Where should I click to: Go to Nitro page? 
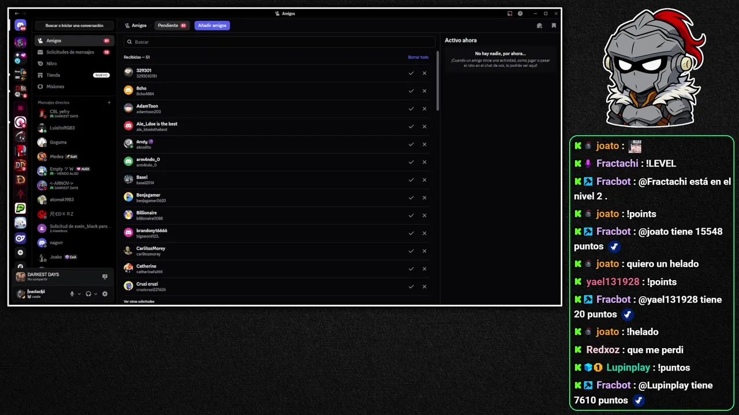[x=74, y=63]
